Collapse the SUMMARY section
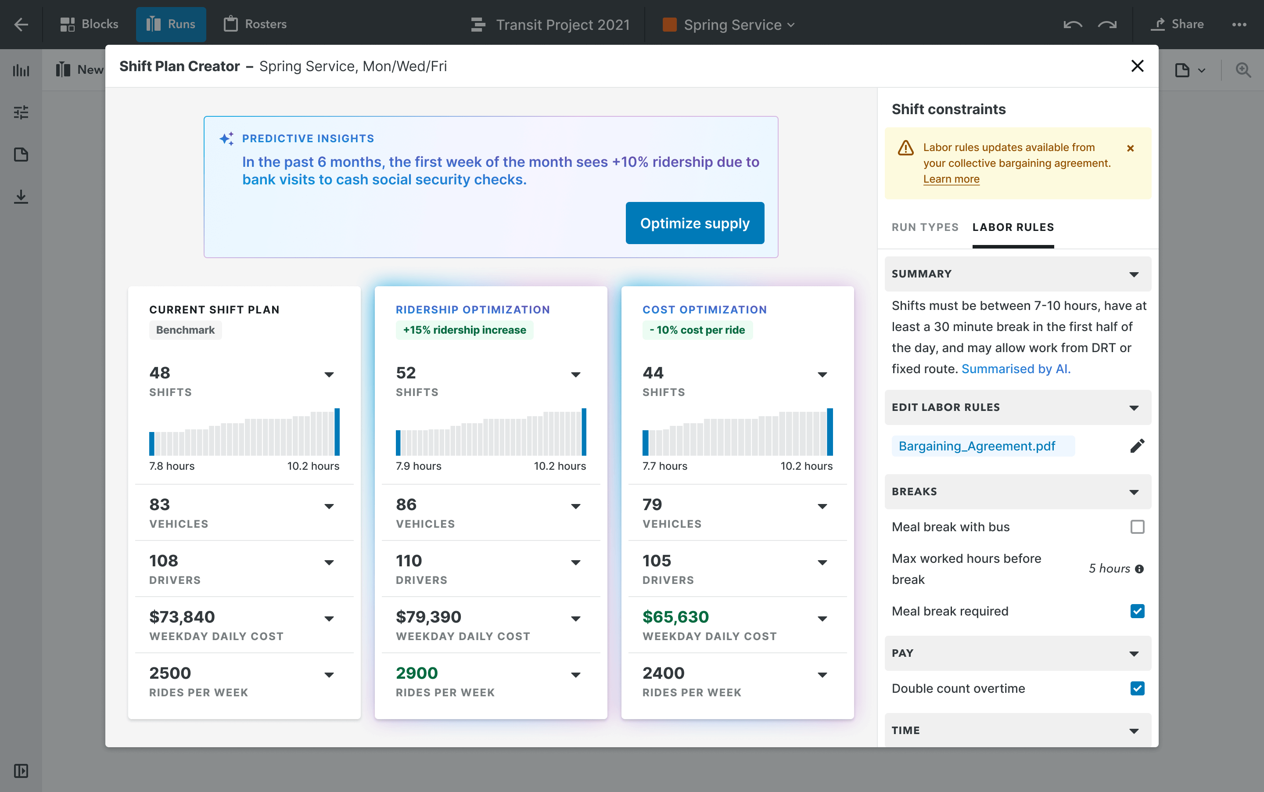The height and width of the screenshot is (792, 1264). tap(1134, 274)
